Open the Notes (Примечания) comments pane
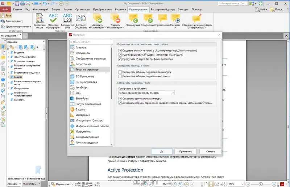 [x=162, y=20]
